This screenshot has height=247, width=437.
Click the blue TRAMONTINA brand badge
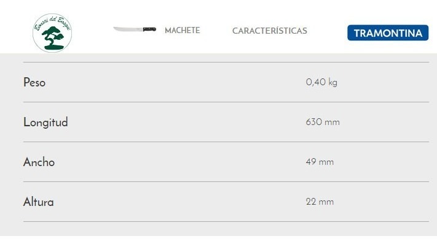(388, 33)
